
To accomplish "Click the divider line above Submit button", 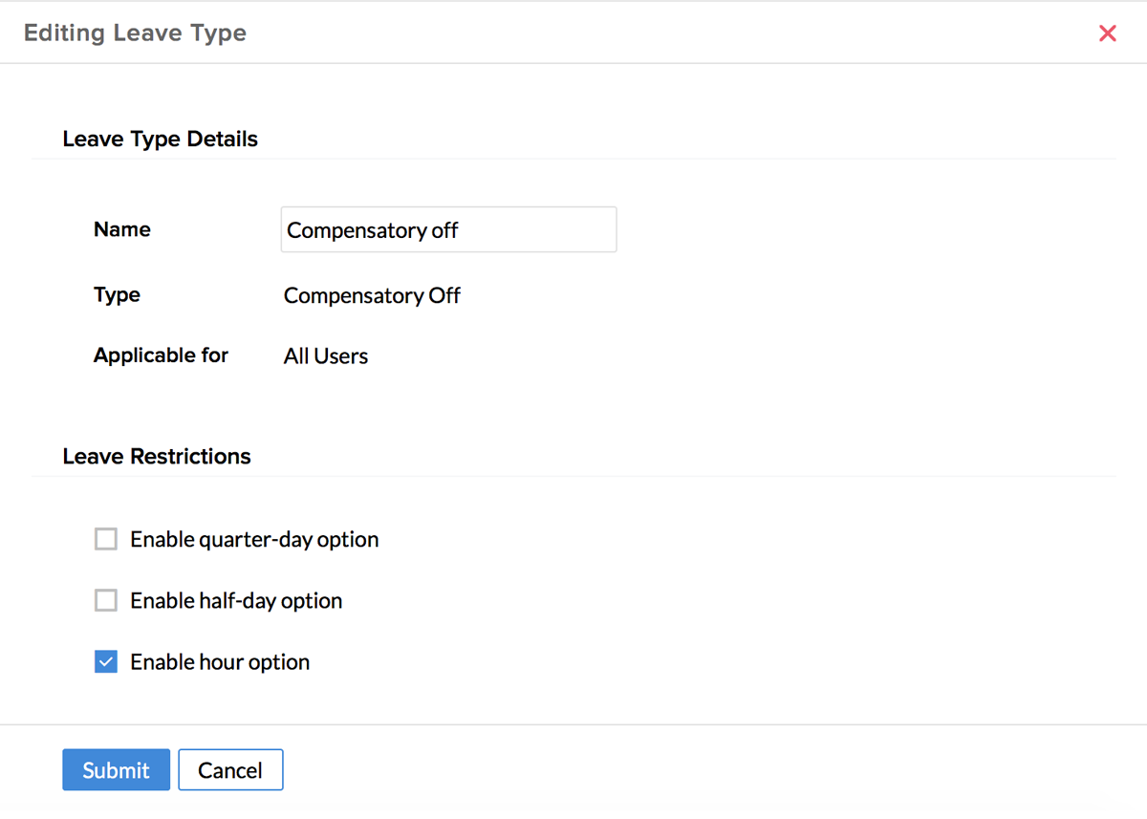I will click(573, 724).
